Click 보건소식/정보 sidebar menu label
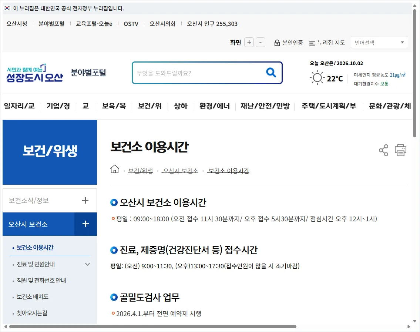420x332 pixels. [x=28, y=201]
